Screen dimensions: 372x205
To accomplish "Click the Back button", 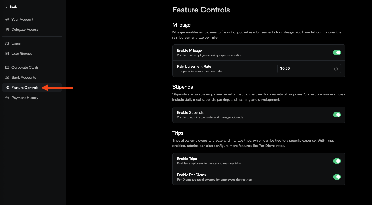I will point(11,6).
